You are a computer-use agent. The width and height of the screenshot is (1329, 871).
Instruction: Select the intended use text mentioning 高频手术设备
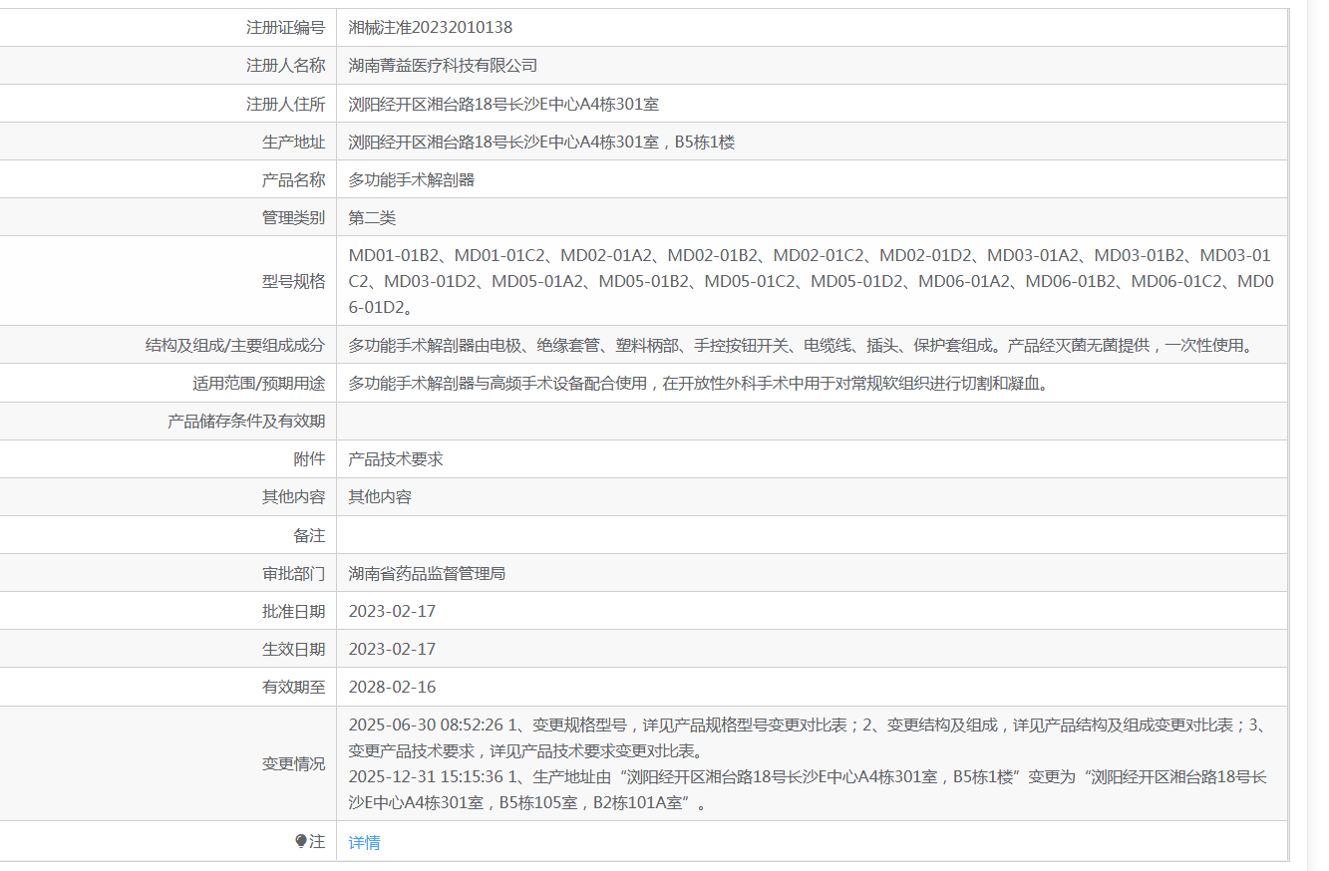click(698, 383)
